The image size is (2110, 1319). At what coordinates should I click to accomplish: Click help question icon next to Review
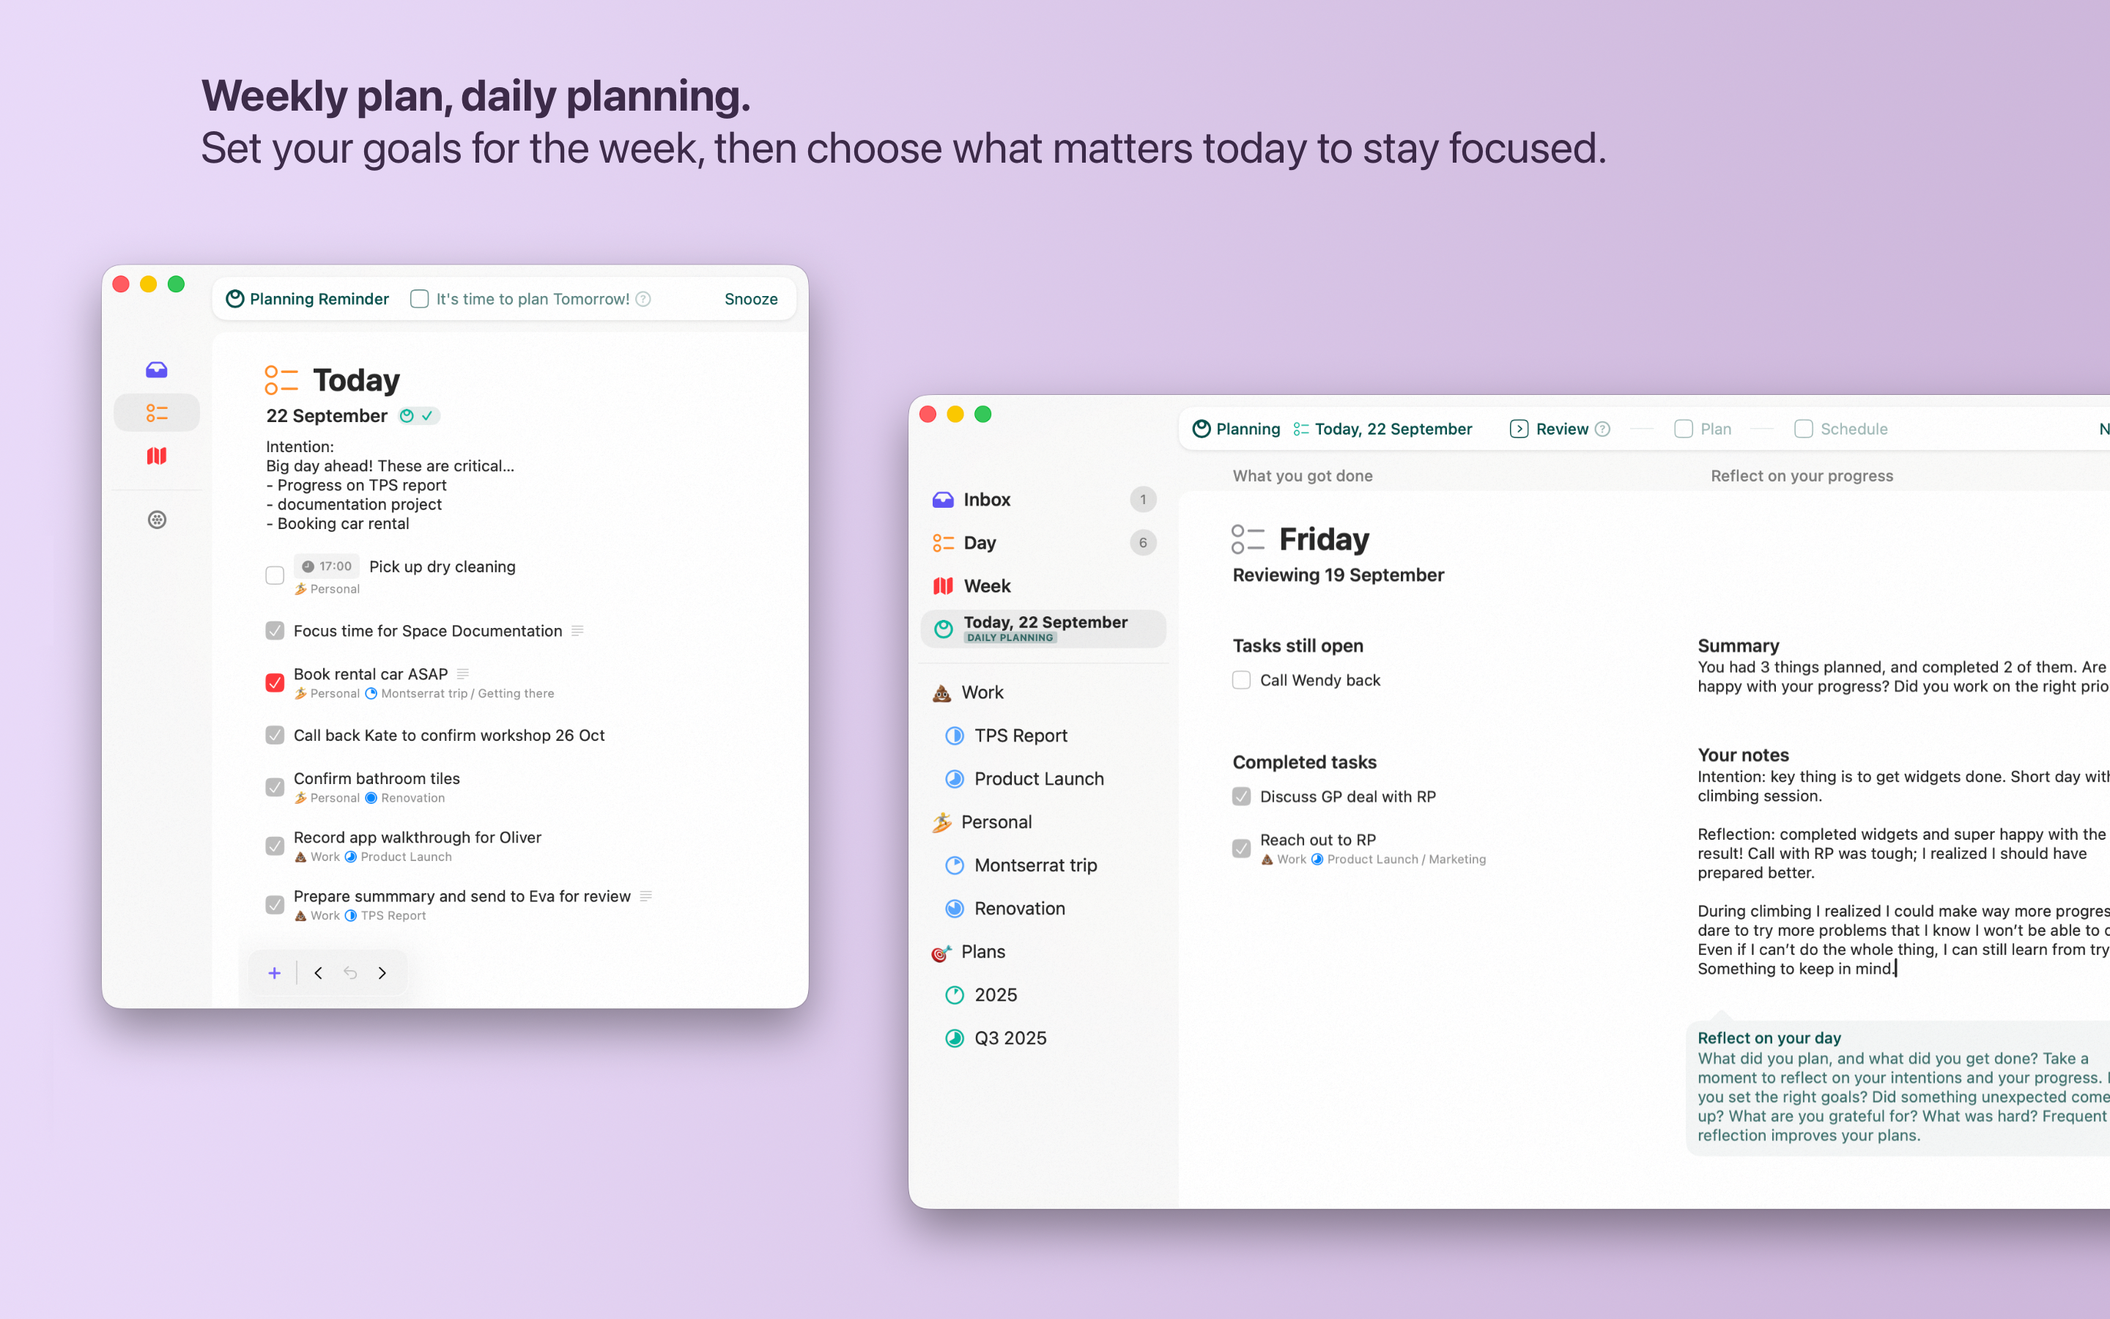[x=1602, y=429]
